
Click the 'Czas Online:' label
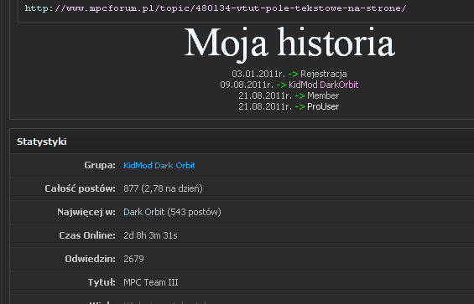click(x=87, y=235)
